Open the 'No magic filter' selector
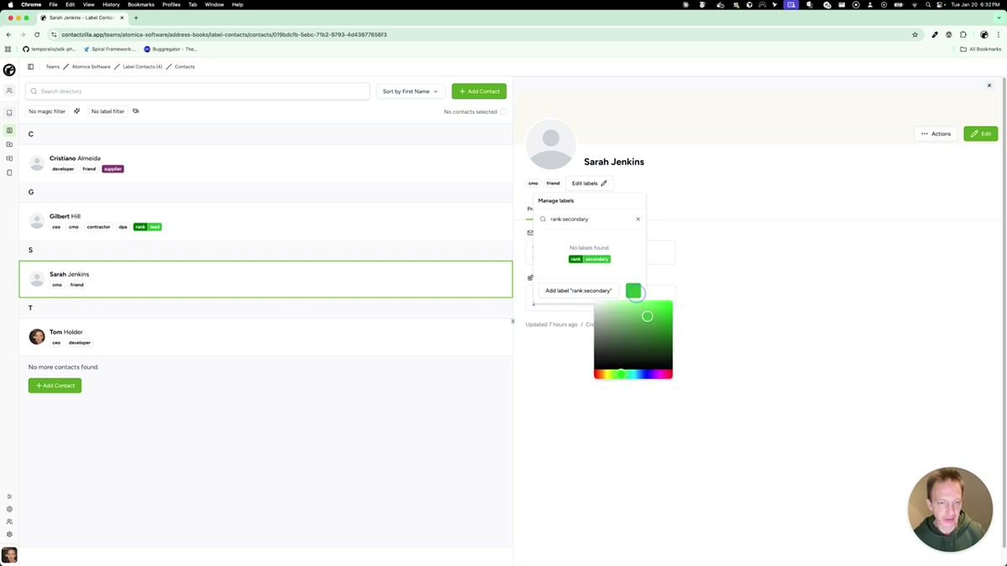This screenshot has width=1007, height=566. pos(46,111)
